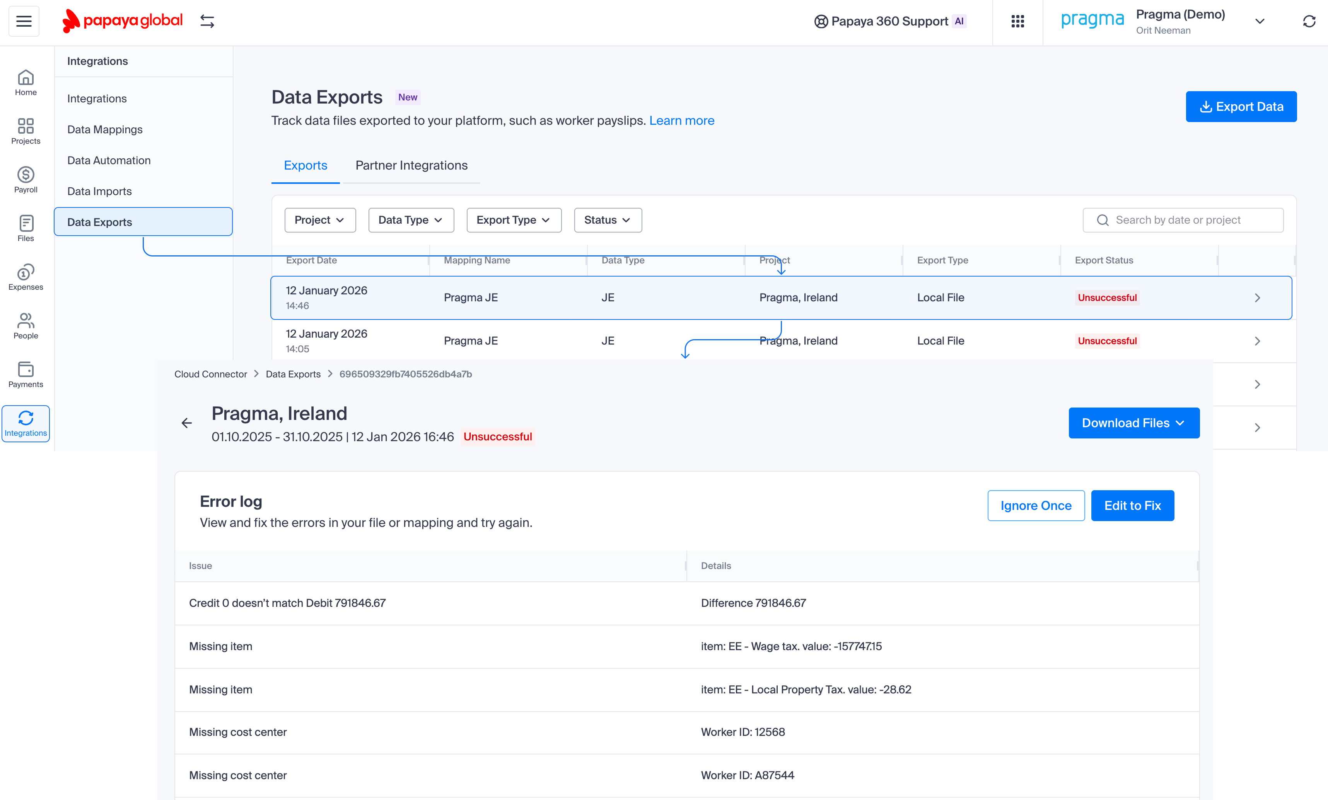
Task: Click the papaya global logo
Action: (122, 21)
